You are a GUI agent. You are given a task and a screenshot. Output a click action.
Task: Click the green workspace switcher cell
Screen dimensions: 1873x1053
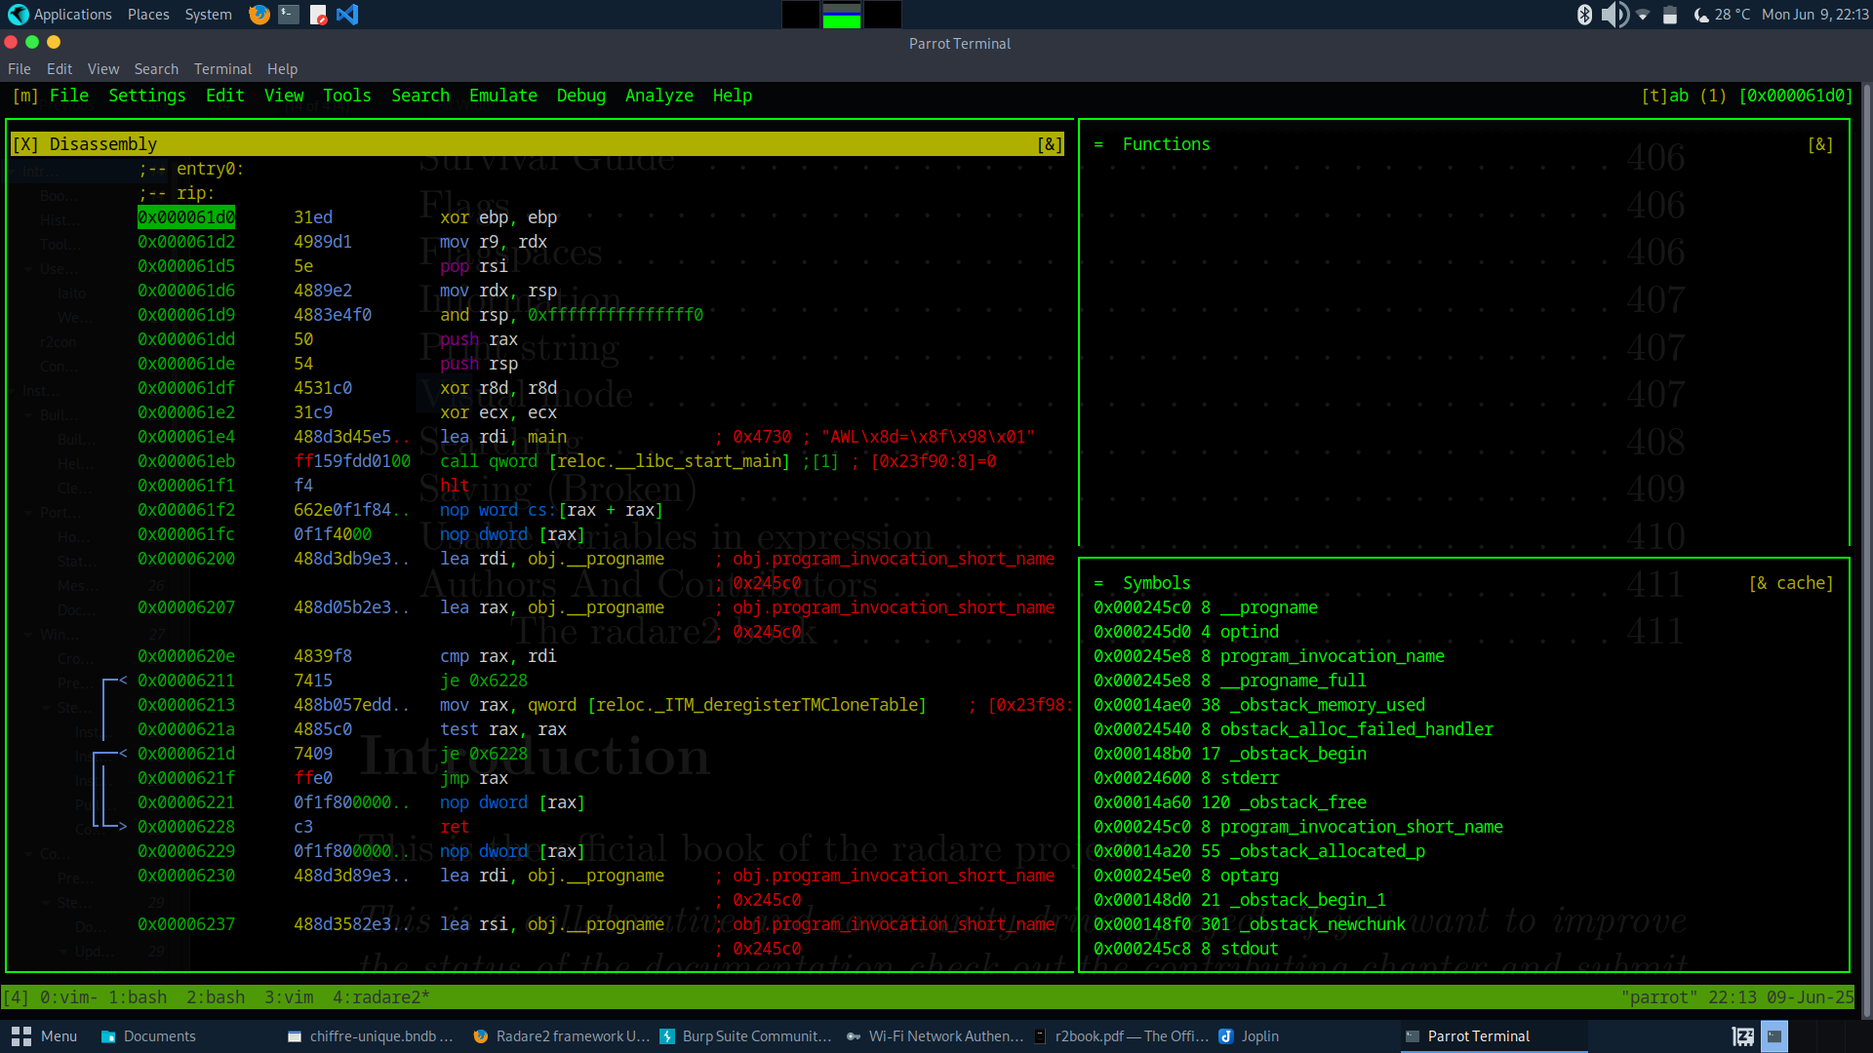click(x=841, y=15)
